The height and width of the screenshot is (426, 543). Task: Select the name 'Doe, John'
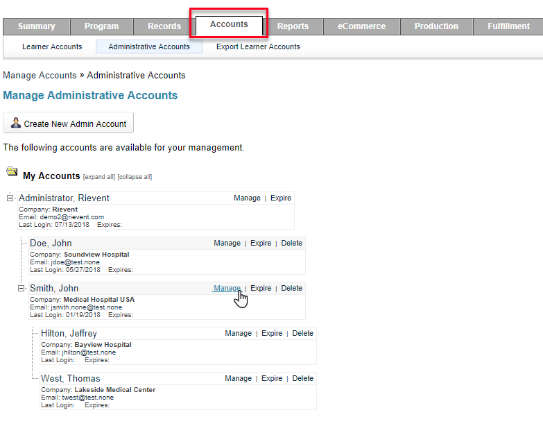coord(51,243)
